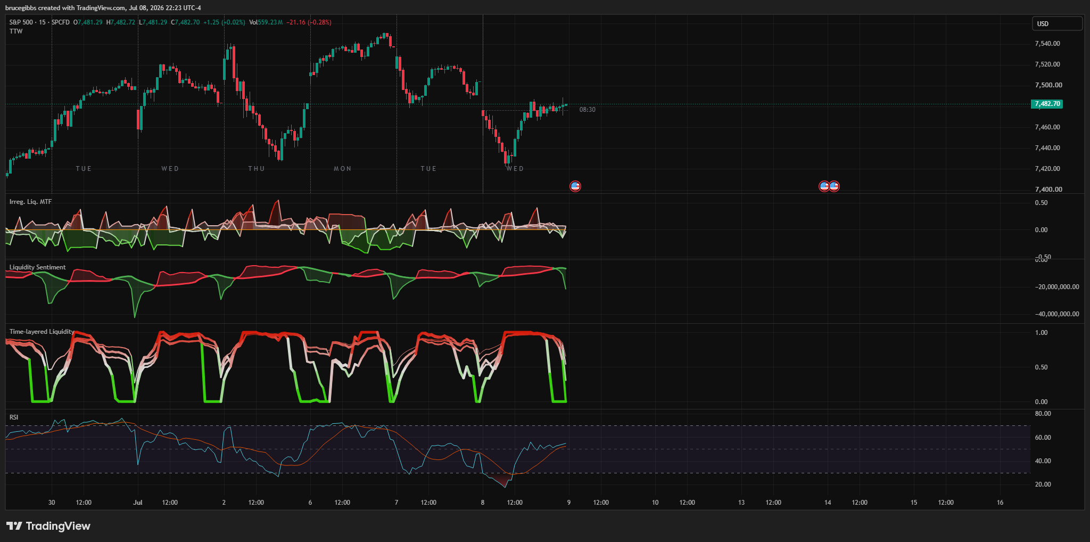Click the 80.00 RSI scale value
1090x542 pixels.
point(1043,414)
